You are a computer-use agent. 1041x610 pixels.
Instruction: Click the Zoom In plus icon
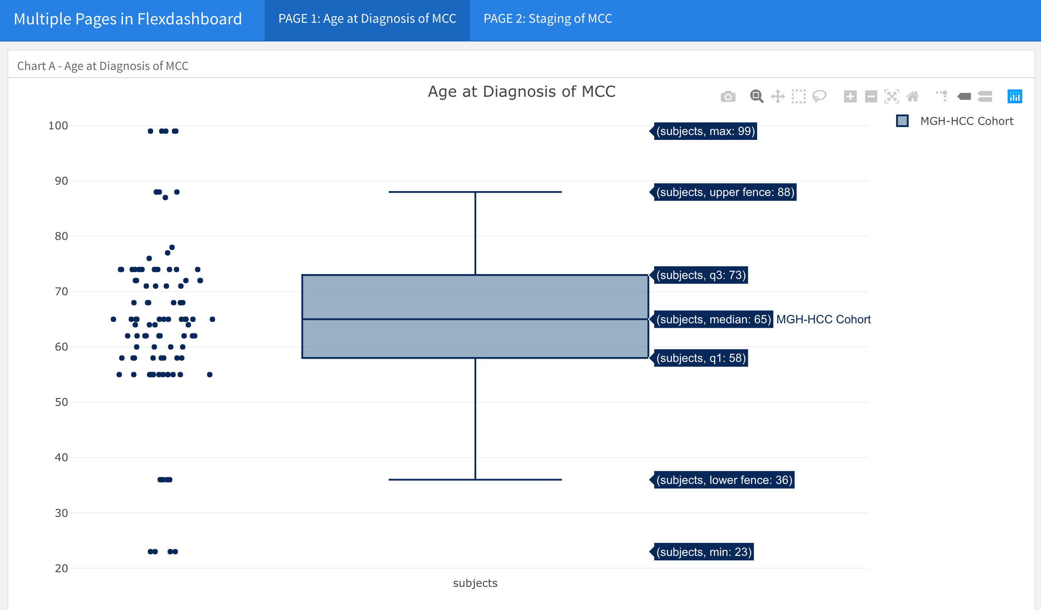[850, 96]
